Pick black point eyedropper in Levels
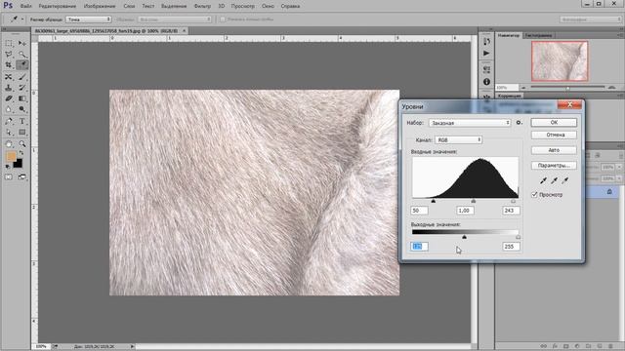 pos(543,180)
